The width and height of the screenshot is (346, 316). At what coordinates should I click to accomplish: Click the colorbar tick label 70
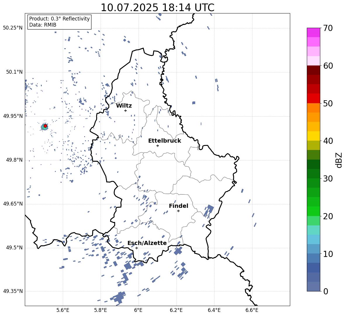(328, 28)
